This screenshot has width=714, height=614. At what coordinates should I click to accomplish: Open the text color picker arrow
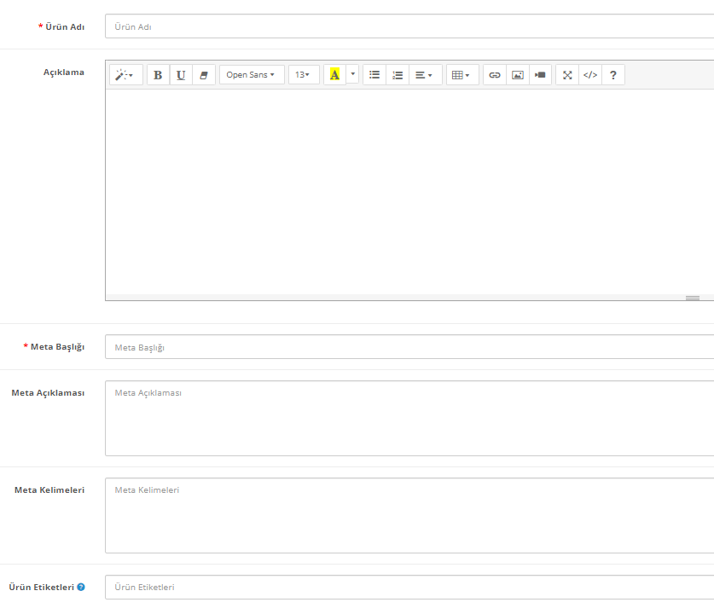[353, 74]
